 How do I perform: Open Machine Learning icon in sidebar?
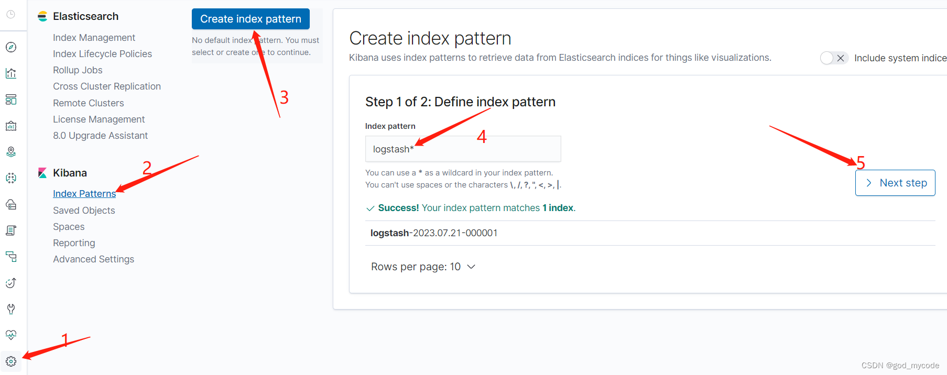(x=11, y=178)
